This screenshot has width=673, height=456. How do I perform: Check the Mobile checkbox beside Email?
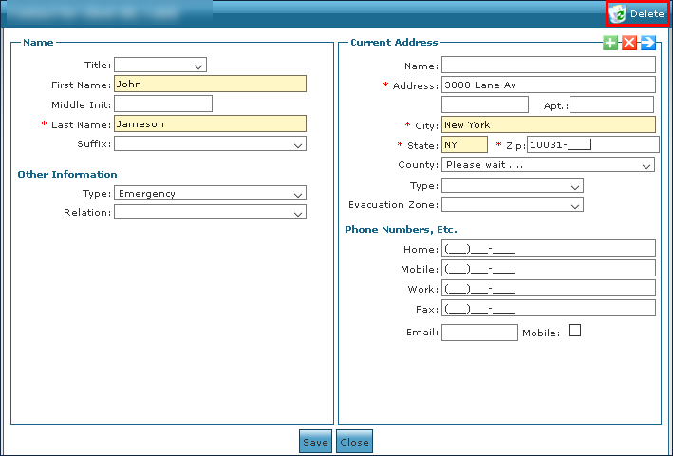tap(574, 332)
